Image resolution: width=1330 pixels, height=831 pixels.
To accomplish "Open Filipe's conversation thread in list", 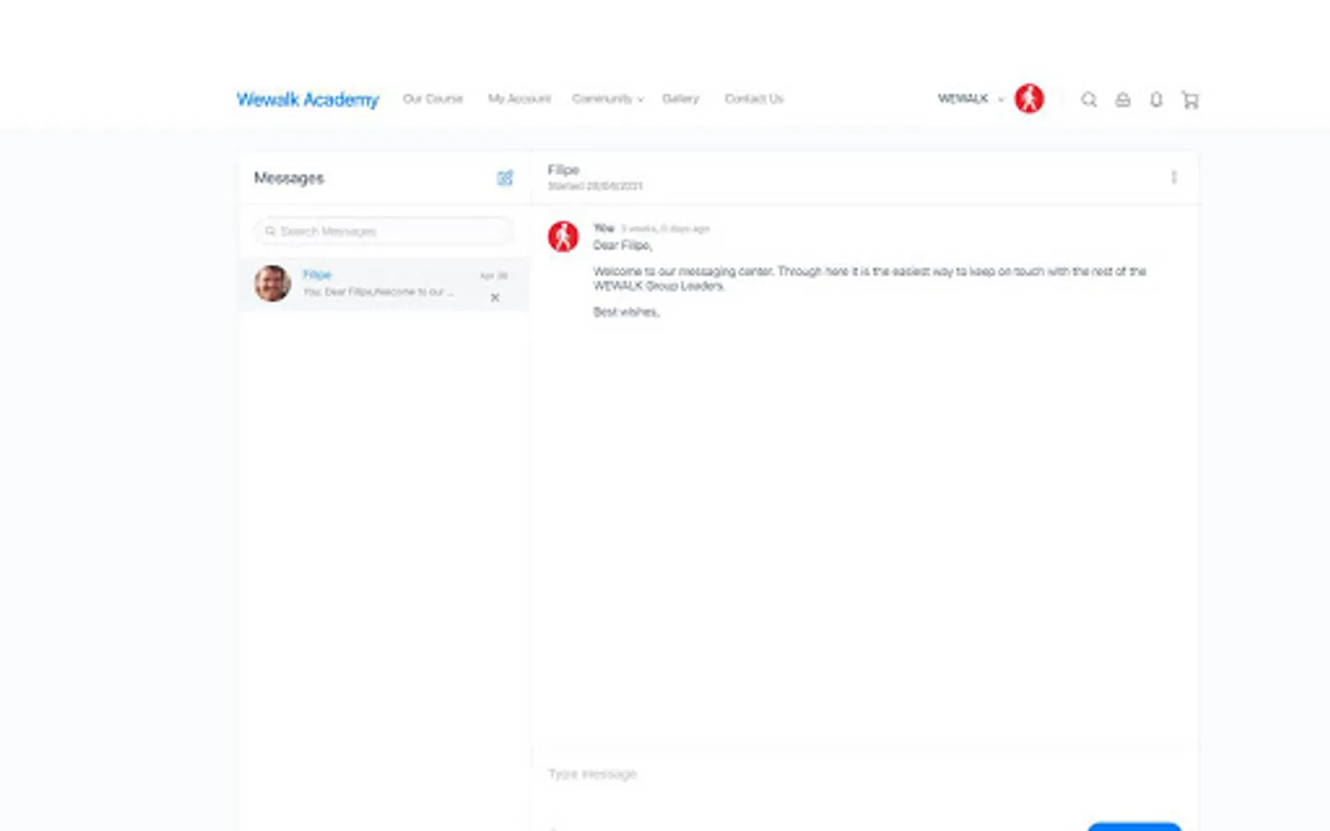I will click(384, 283).
